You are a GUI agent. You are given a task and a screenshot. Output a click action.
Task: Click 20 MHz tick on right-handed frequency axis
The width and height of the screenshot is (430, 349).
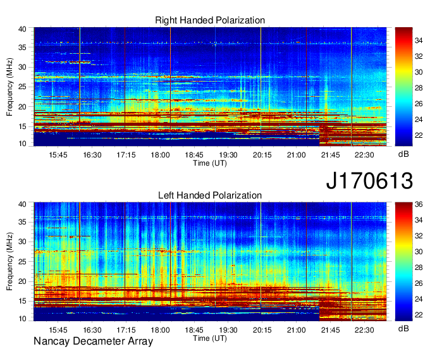[x=23, y=107]
